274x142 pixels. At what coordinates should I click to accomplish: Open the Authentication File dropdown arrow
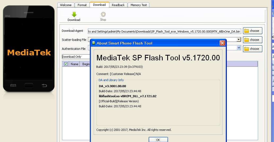pos(239,48)
